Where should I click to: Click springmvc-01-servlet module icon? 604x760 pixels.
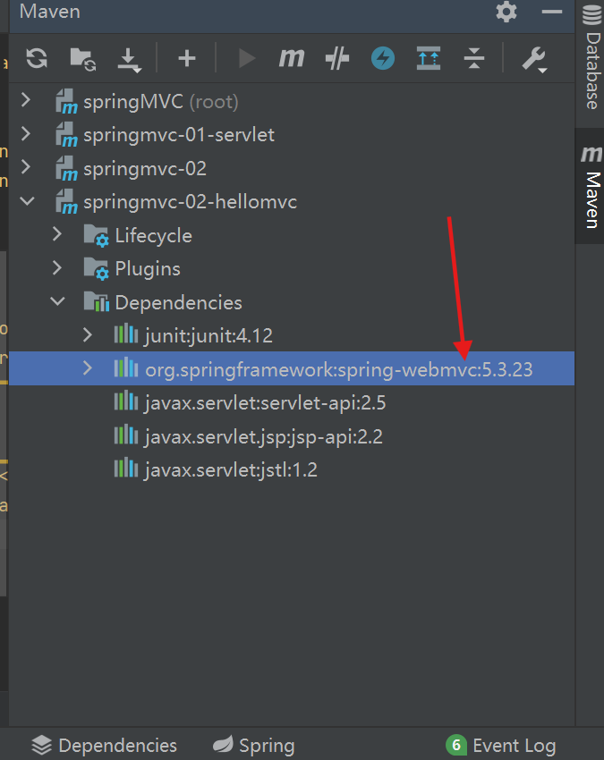66,135
